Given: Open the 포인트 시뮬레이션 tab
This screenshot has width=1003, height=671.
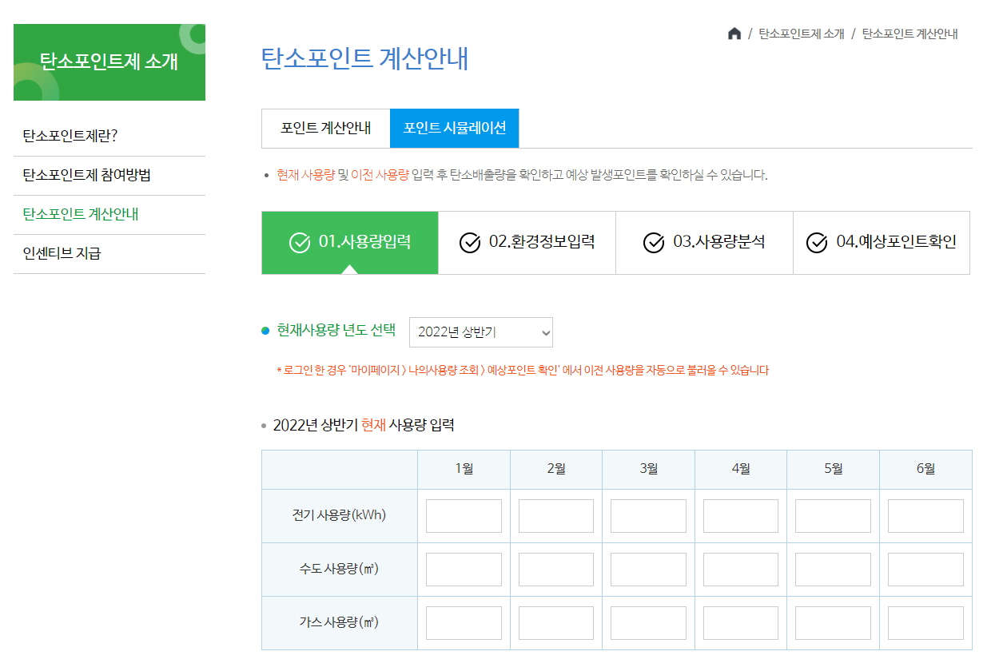Looking at the screenshot, I should [454, 129].
